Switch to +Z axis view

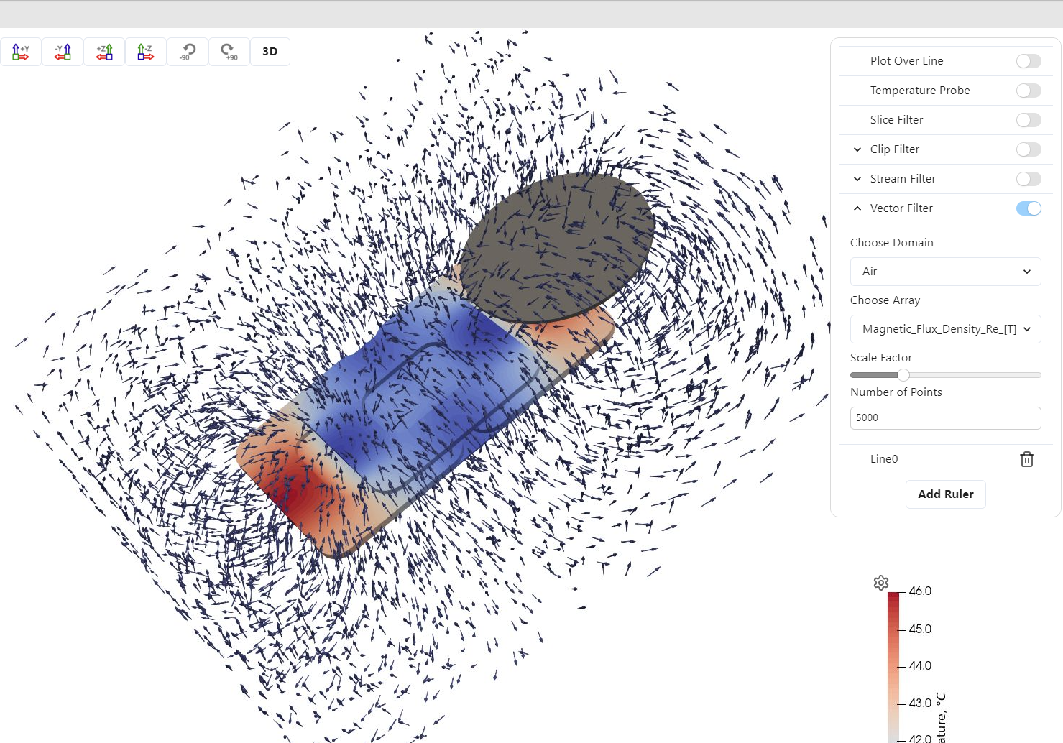click(104, 52)
